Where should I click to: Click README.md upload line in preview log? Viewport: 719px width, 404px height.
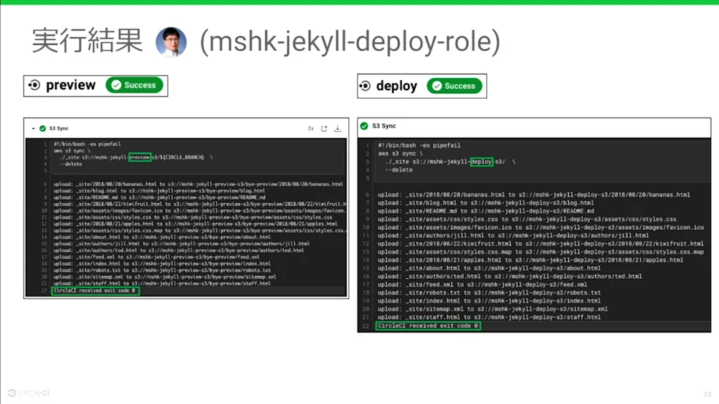click(159, 198)
